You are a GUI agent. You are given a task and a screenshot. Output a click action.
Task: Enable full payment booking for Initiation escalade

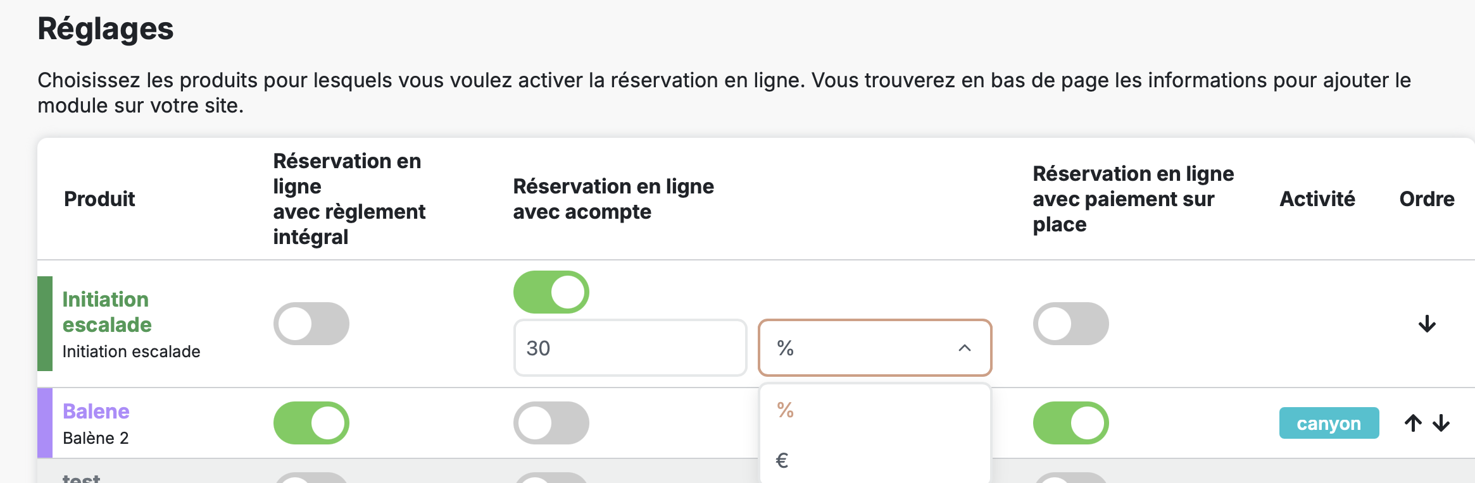[311, 323]
